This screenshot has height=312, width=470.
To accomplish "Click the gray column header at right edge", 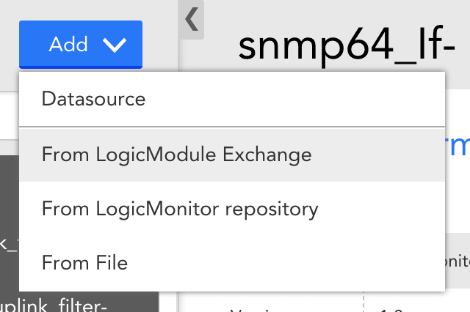I will [x=458, y=261].
